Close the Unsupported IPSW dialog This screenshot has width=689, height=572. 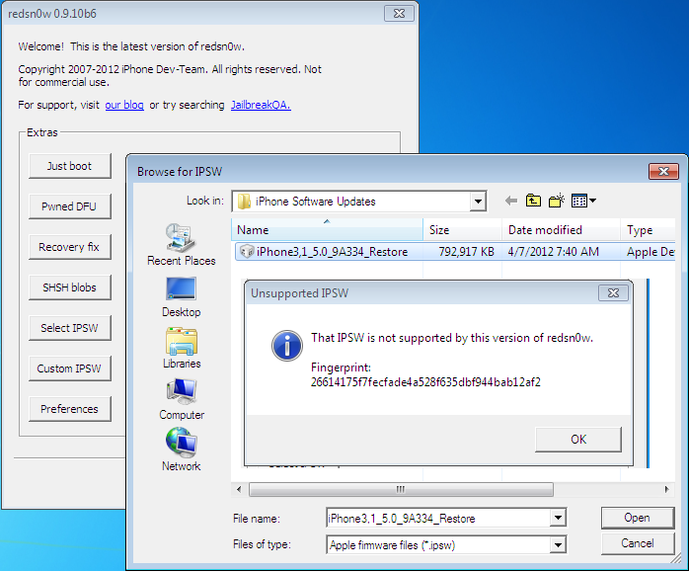pyautogui.click(x=613, y=292)
